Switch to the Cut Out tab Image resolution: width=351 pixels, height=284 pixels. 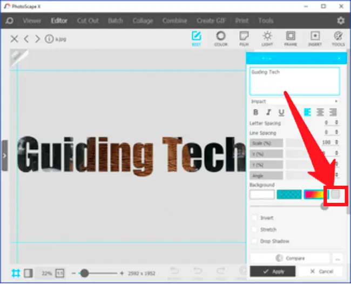point(87,21)
